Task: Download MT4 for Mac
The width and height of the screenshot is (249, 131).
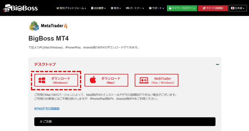Action: pyautogui.click(x=106, y=80)
